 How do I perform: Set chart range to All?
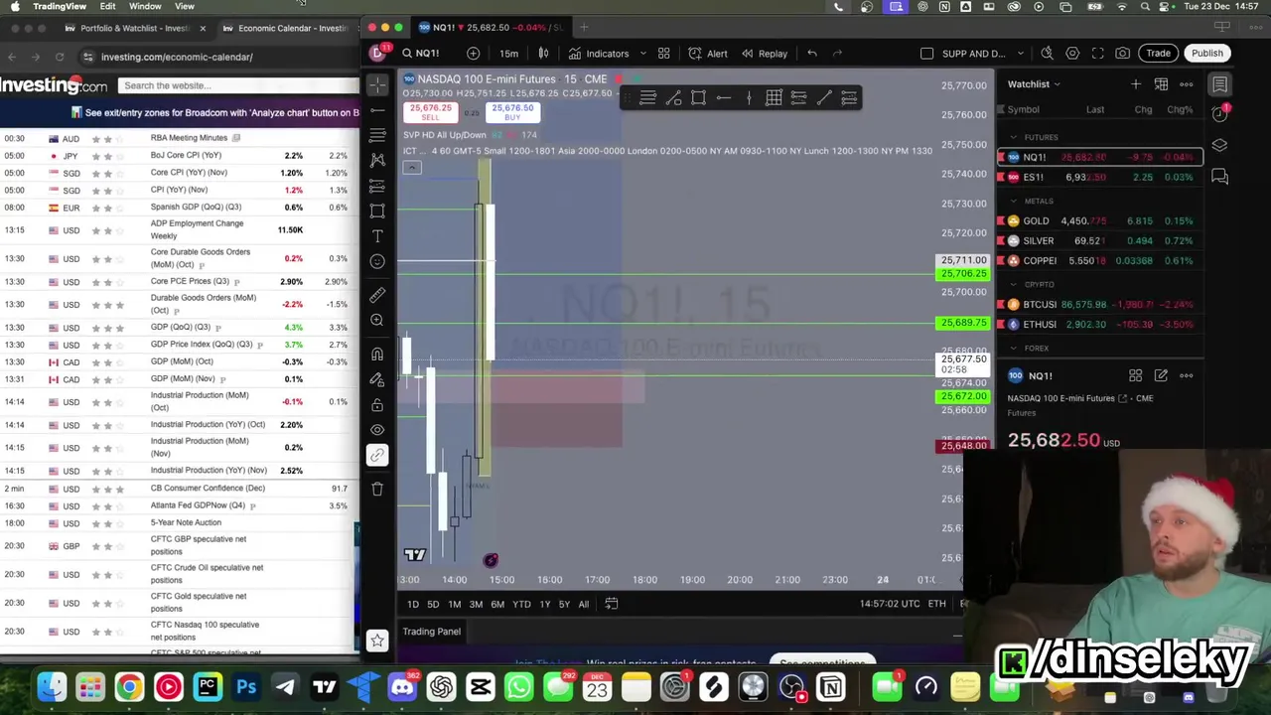tap(584, 605)
